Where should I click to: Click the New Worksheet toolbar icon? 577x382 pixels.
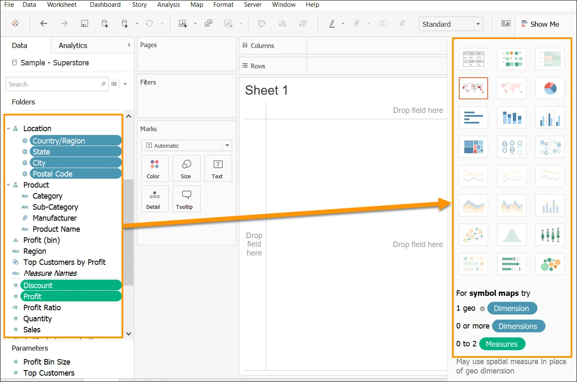click(x=183, y=23)
